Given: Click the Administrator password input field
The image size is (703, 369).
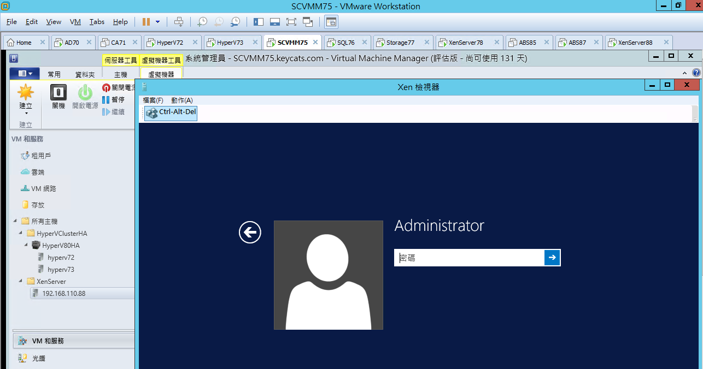Looking at the screenshot, I should 469,258.
